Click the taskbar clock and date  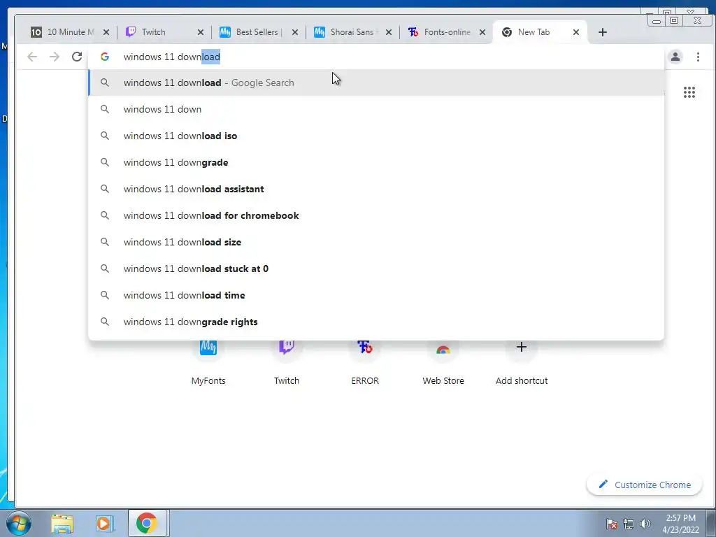click(680, 524)
